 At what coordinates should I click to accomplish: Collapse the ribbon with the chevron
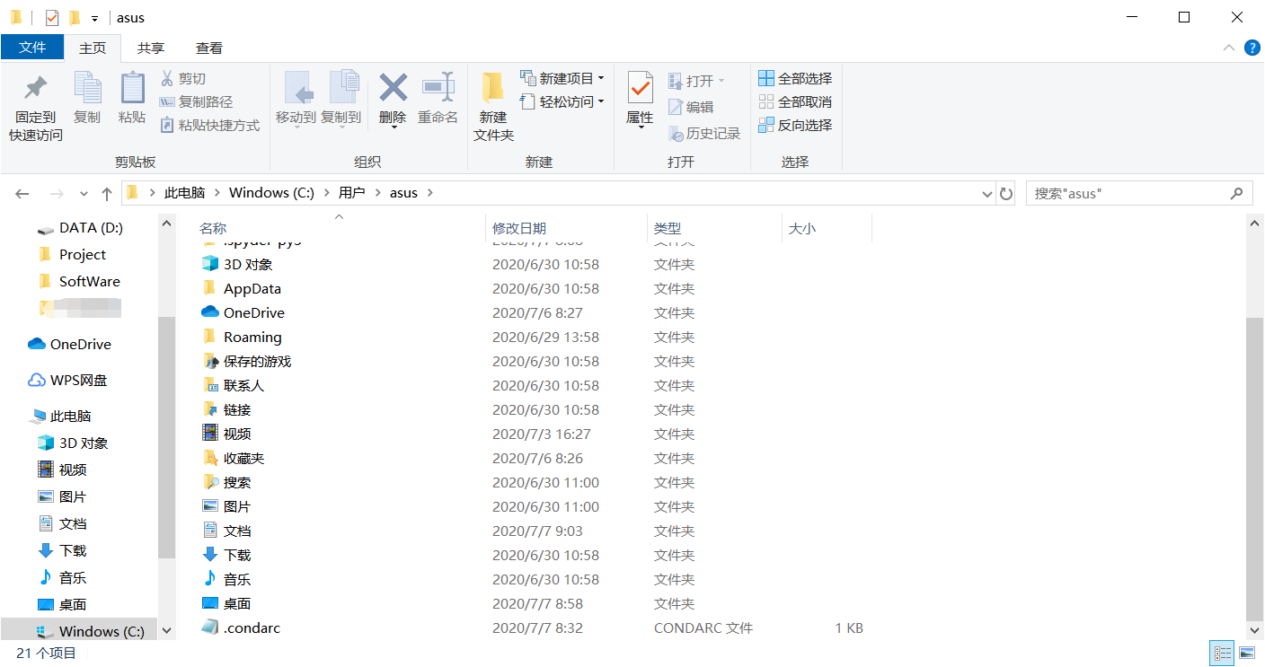(1228, 48)
